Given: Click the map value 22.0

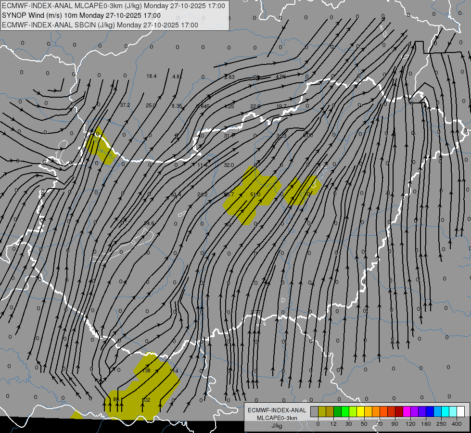Looking at the screenshot, I should pos(255,106).
